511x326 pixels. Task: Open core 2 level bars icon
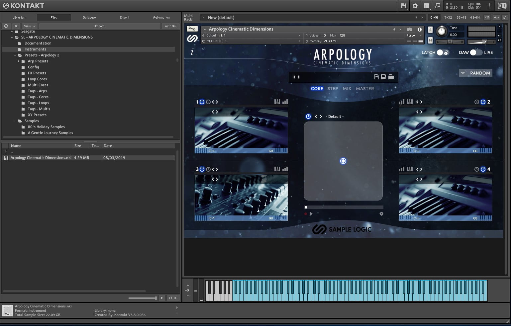pos(402,102)
